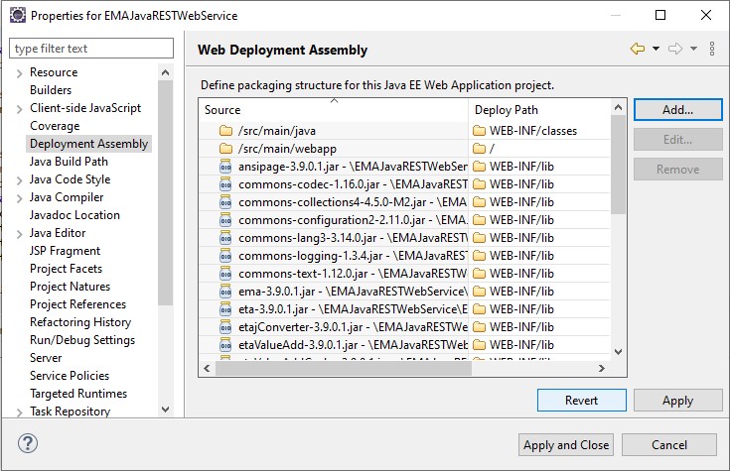Image resolution: width=730 pixels, height=471 pixels.
Task: Click table vertical scrollbar down arrow
Action: (x=618, y=352)
